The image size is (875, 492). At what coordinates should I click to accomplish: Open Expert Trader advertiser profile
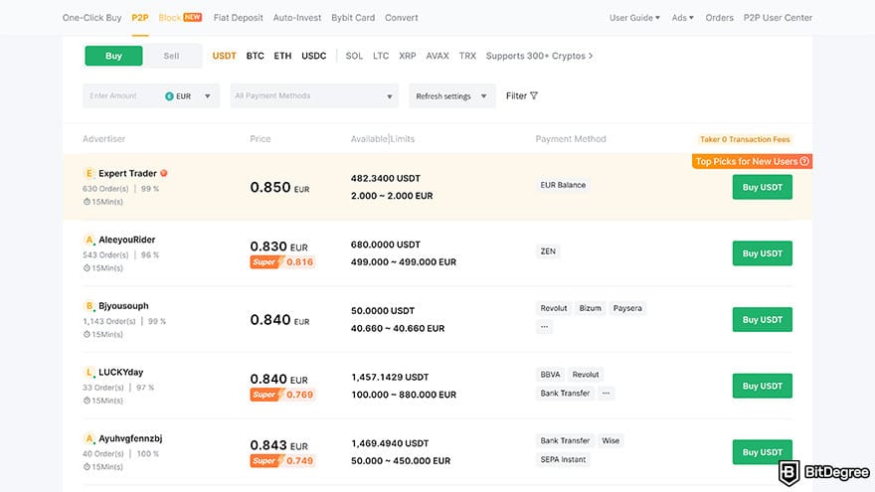pyautogui.click(x=128, y=174)
